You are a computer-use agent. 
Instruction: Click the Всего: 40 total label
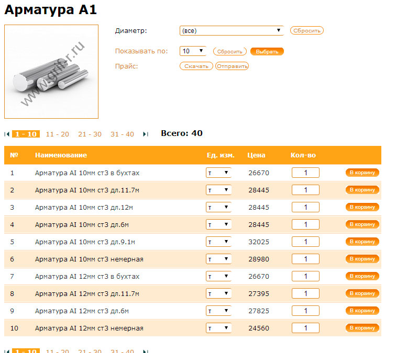click(182, 133)
